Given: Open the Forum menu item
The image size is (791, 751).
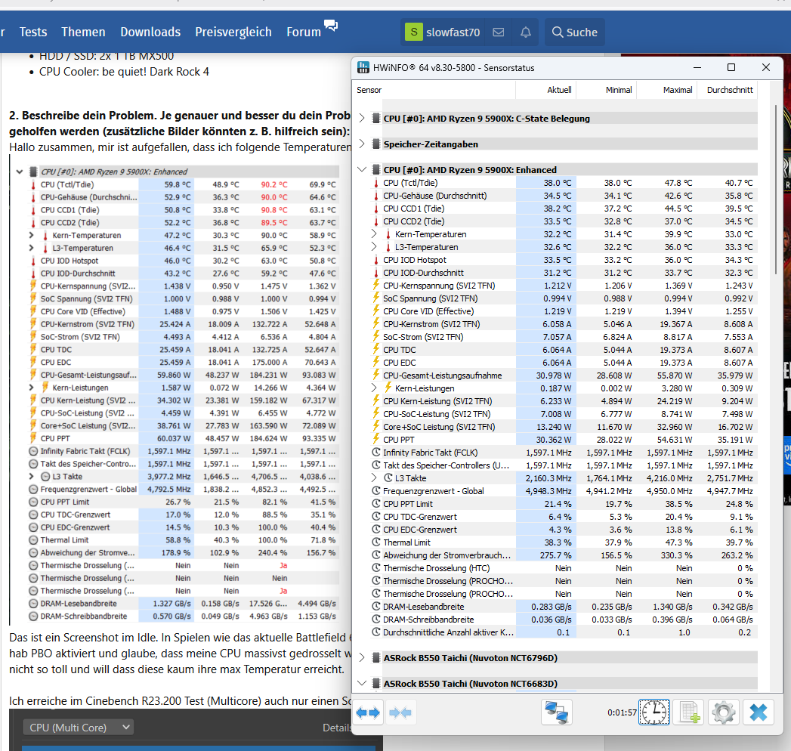Looking at the screenshot, I should 304,32.
